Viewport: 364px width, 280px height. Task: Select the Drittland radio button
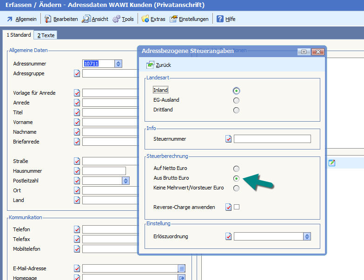point(237,110)
